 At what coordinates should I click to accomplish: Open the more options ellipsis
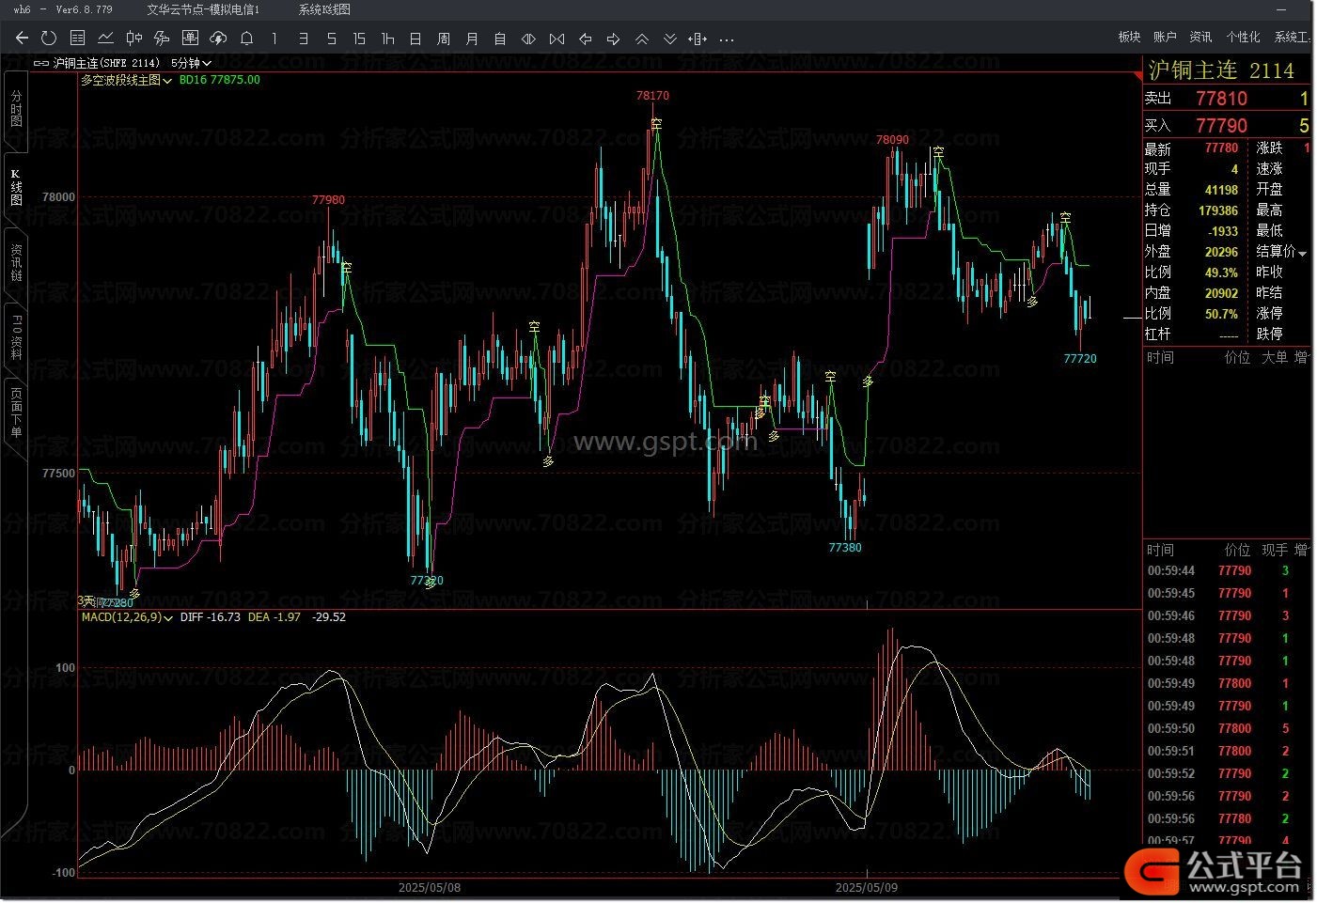pyautogui.click(x=726, y=39)
